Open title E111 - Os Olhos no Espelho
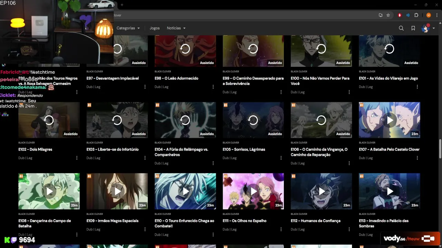Screen dimensions: 442x248 click(x=244, y=221)
